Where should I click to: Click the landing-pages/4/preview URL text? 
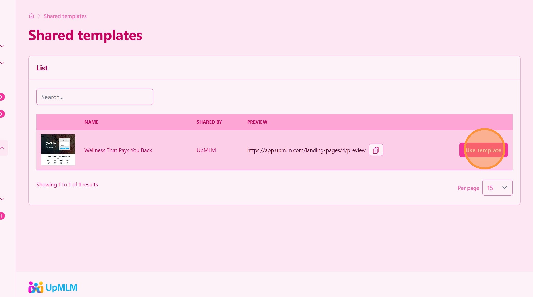pos(306,150)
